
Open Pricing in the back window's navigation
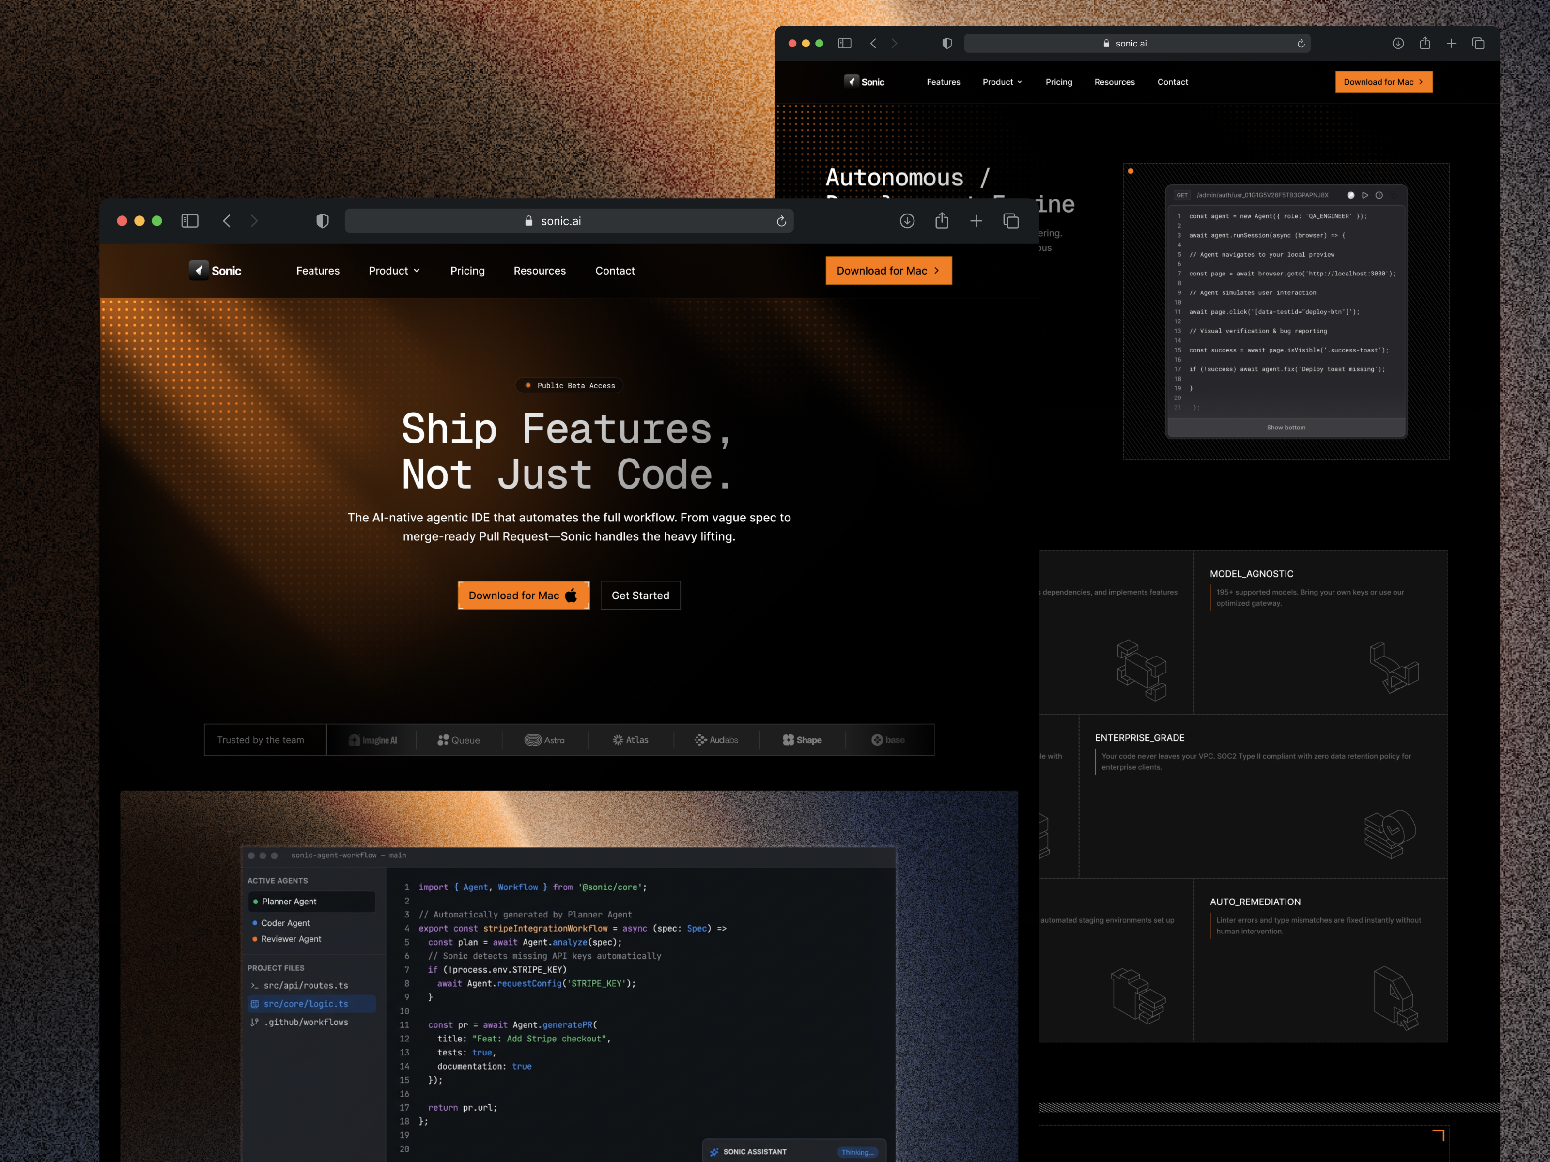point(1059,82)
